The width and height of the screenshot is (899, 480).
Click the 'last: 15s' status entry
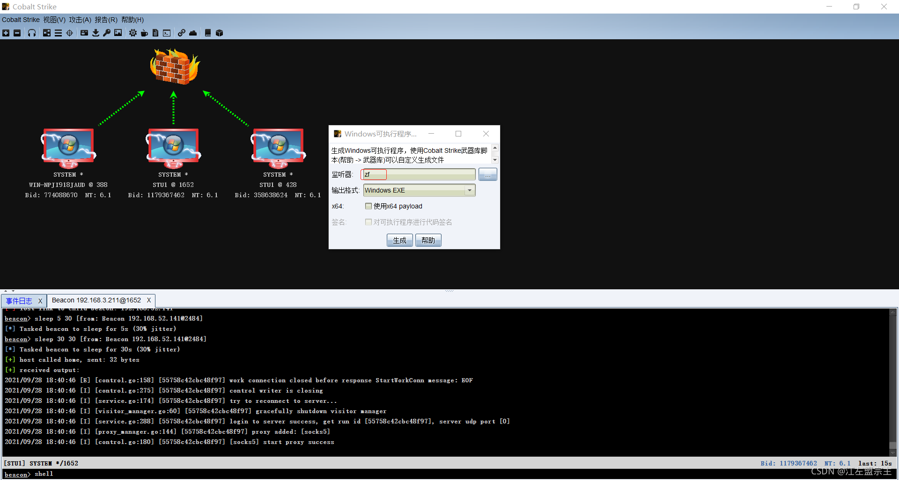pyautogui.click(x=875, y=463)
